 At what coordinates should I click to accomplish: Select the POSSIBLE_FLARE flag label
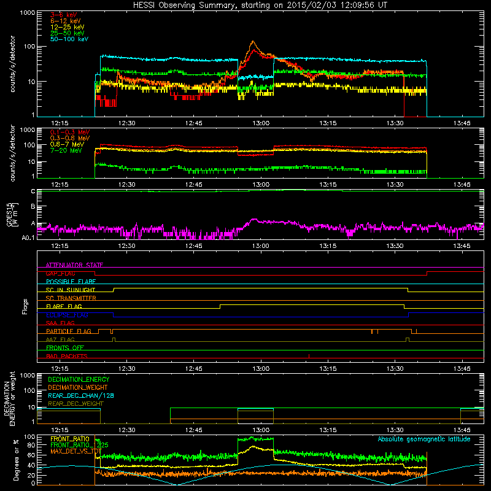[71, 282]
